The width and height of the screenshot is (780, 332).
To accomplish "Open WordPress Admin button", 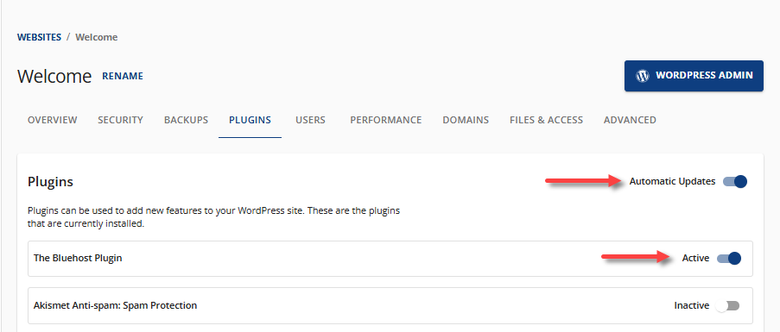I will pyautogui.click(x=694, y=76).
